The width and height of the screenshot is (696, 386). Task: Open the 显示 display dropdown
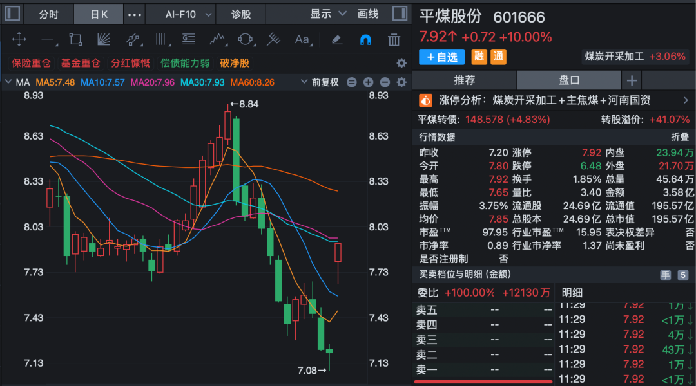(327, 14)
